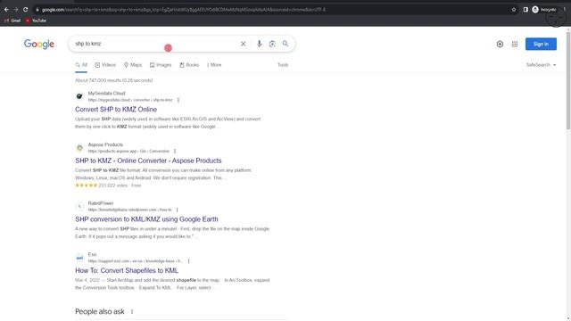
Task: Open the YouTube bookmark
Action: pos(36,21)
